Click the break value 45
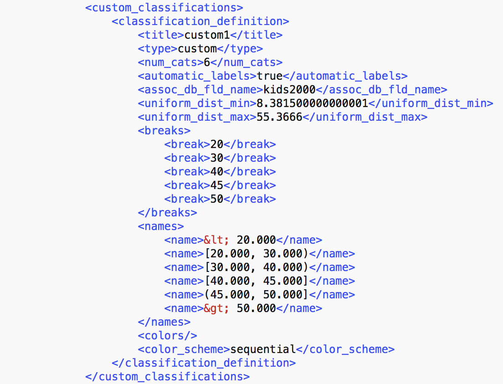503x384 pixels. pyautogui.click(x=217, y=185)
